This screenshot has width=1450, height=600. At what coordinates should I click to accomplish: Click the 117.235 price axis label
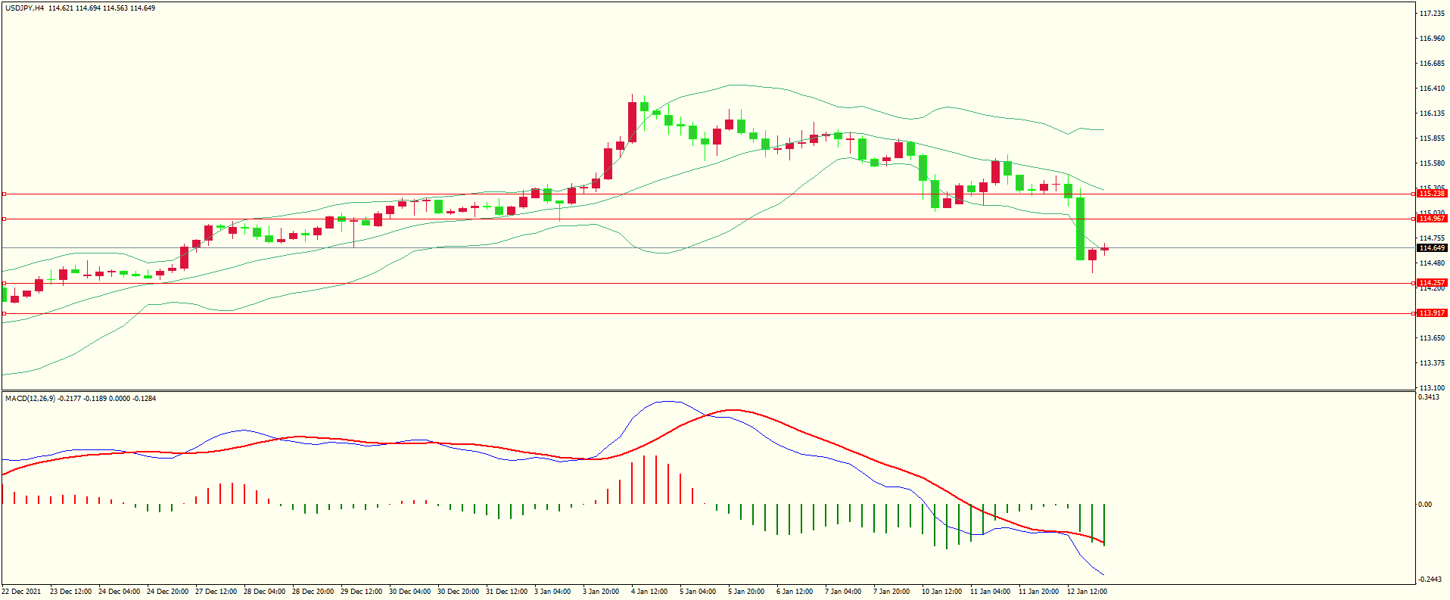[1432, 14]
